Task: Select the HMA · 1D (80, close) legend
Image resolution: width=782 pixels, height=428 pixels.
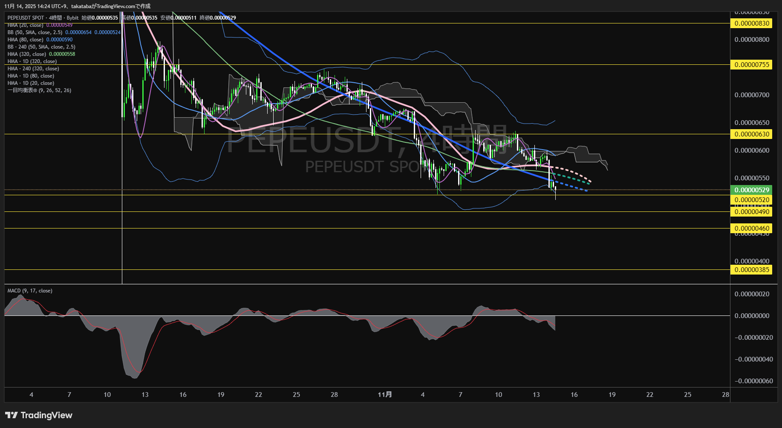Action: coord(31,76)
